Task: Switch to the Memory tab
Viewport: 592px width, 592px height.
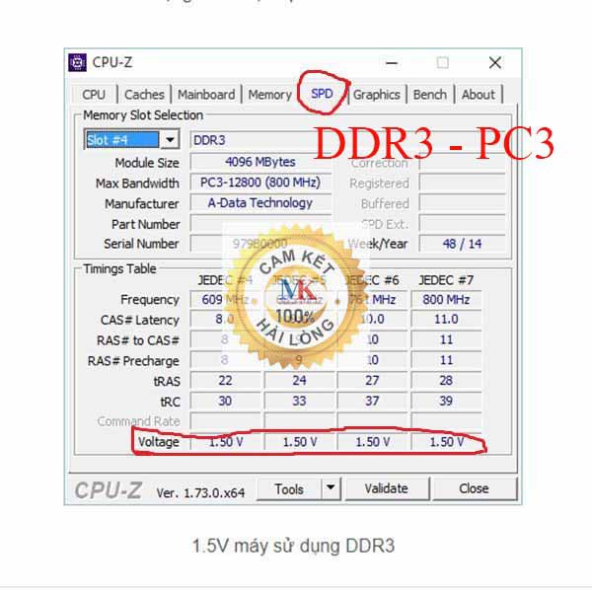Action: (269, 95)
